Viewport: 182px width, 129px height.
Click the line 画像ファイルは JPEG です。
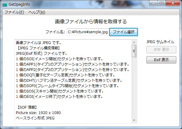coord(39,43)
